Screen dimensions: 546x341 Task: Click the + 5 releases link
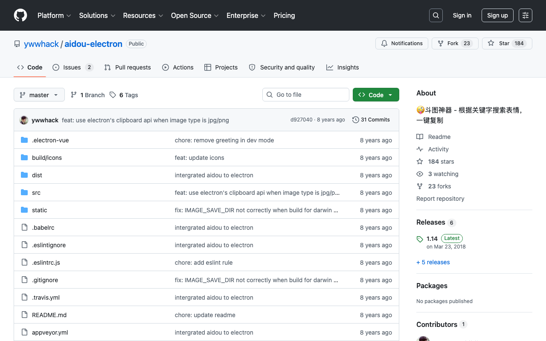(433, 262)
